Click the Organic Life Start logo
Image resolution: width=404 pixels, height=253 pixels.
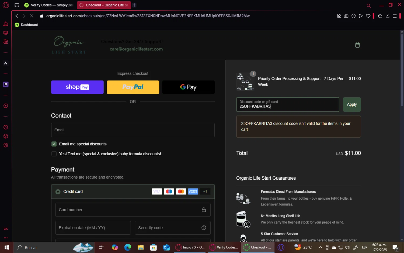point(69,45)
